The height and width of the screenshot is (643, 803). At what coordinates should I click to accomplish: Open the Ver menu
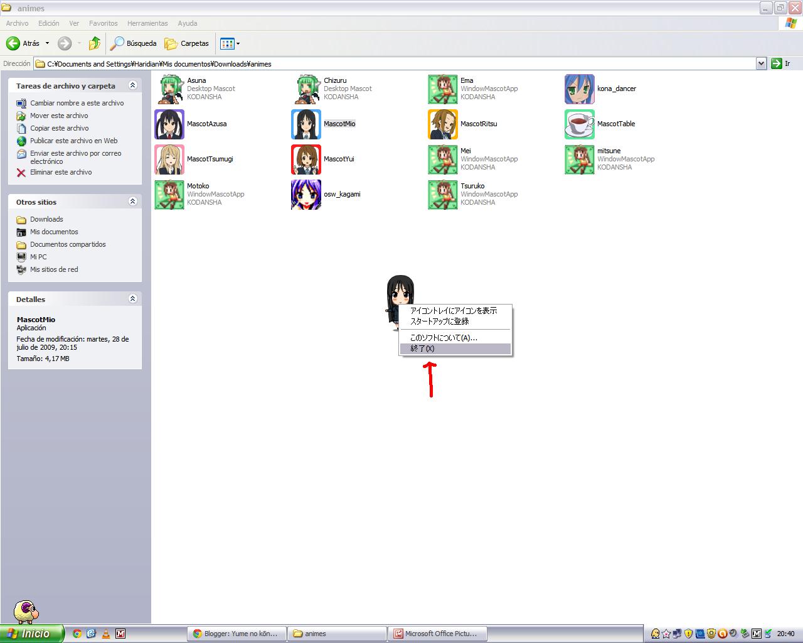(x=74, y=23)
